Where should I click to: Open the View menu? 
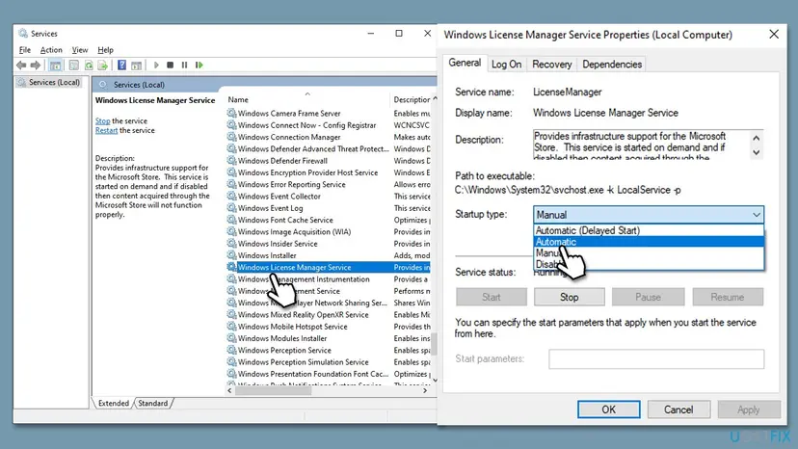[79, 50]
